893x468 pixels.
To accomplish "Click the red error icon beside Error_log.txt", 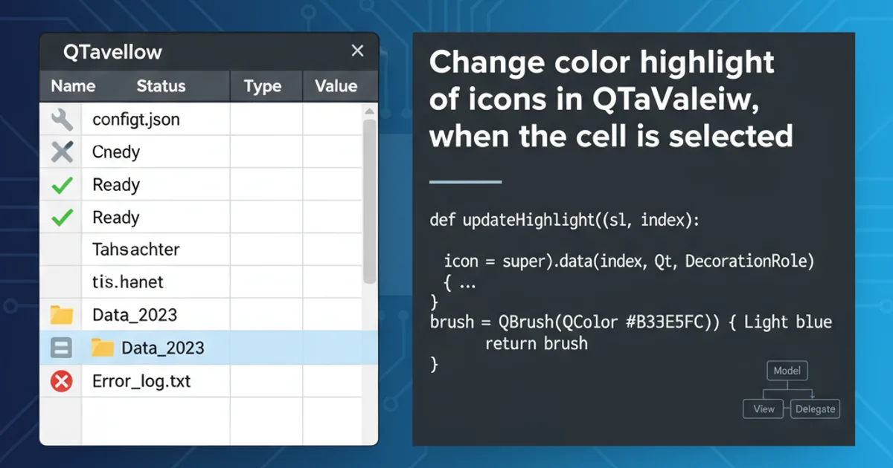I will coord(61,382).
